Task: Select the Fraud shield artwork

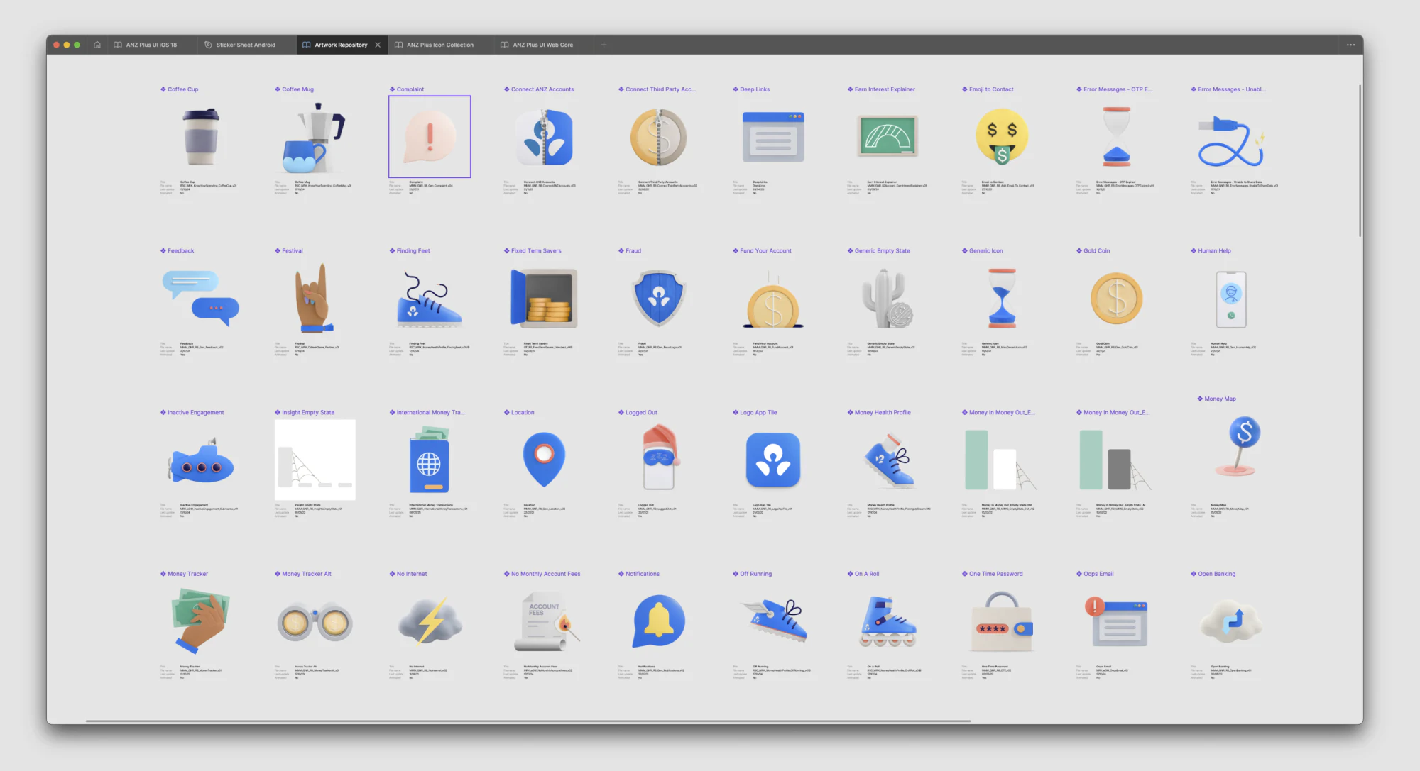Action: pyautogui.click(x=659, y=299)
